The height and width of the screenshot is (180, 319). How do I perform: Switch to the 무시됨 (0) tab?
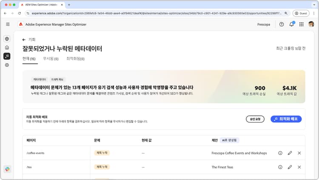(x=51, y=59)
